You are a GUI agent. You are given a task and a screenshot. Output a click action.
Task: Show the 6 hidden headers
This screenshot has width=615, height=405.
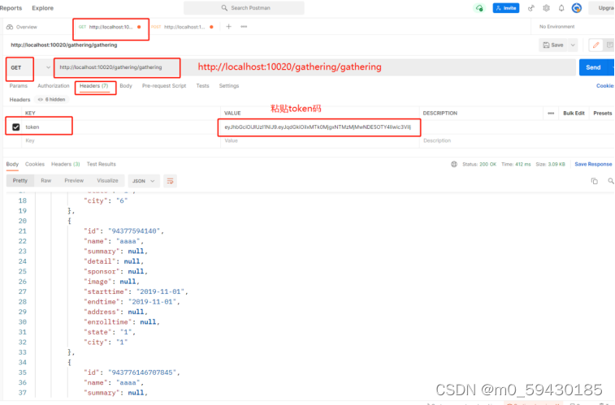coord(51,100)
